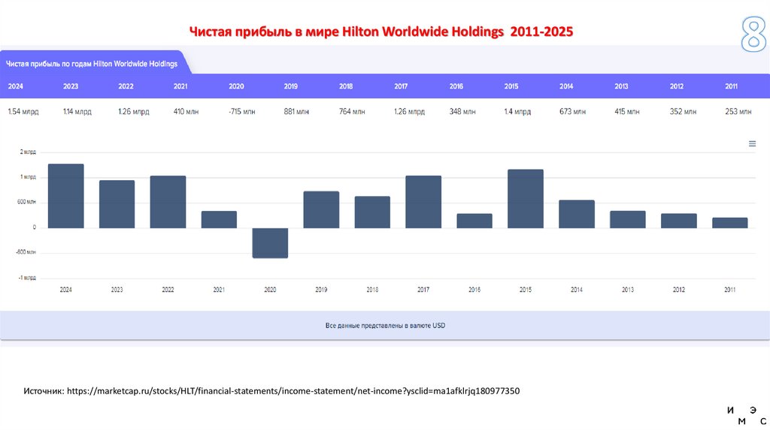
Task: Click the 2023 chart bar
Action: coord(117,204)
